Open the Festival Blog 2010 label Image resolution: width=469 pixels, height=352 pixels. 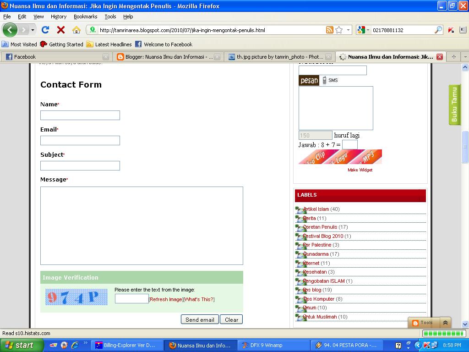tap(323, 236)
